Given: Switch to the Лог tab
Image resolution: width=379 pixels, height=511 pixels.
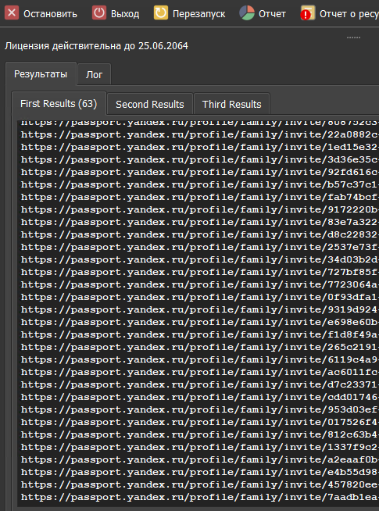Looking at the screenshot, I should click(x=95, y=75).
